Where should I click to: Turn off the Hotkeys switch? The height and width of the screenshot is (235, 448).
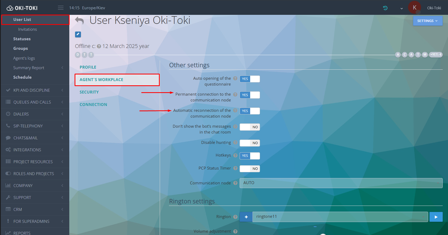[250, 156]
